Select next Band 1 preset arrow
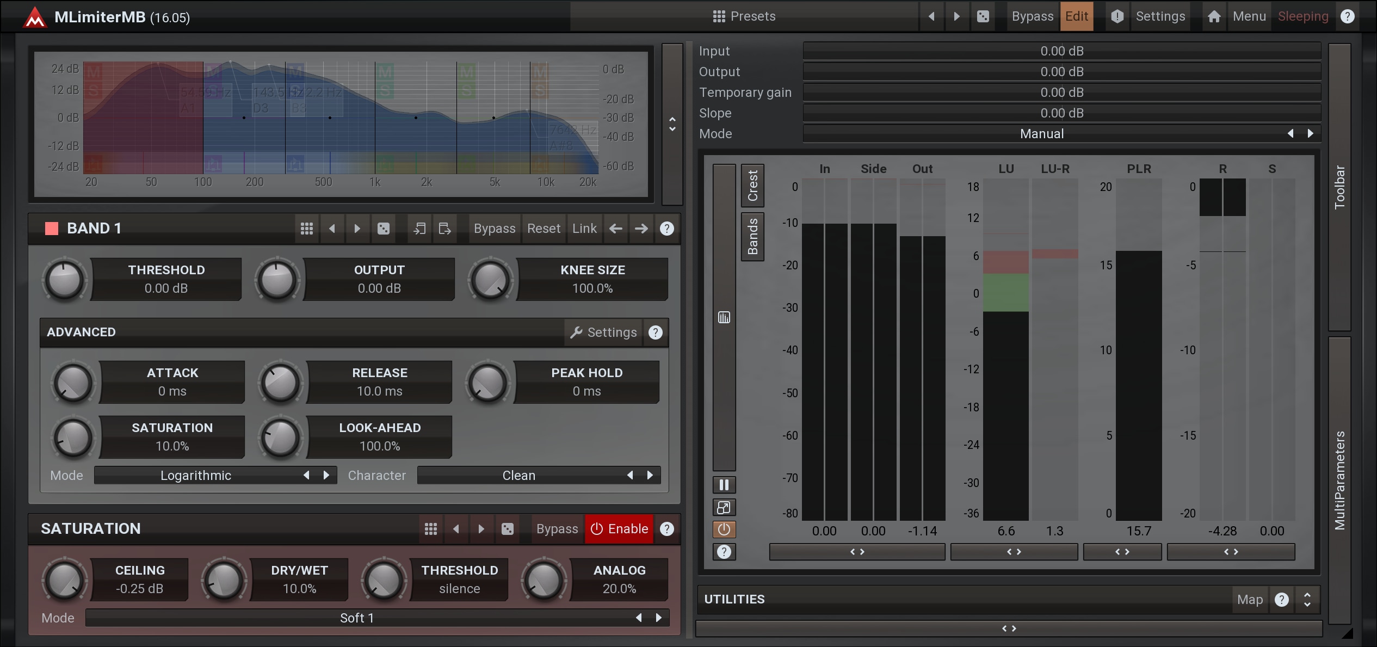Image resolution: width=1377 pixels, height=647 pixels. click(357, 229)
